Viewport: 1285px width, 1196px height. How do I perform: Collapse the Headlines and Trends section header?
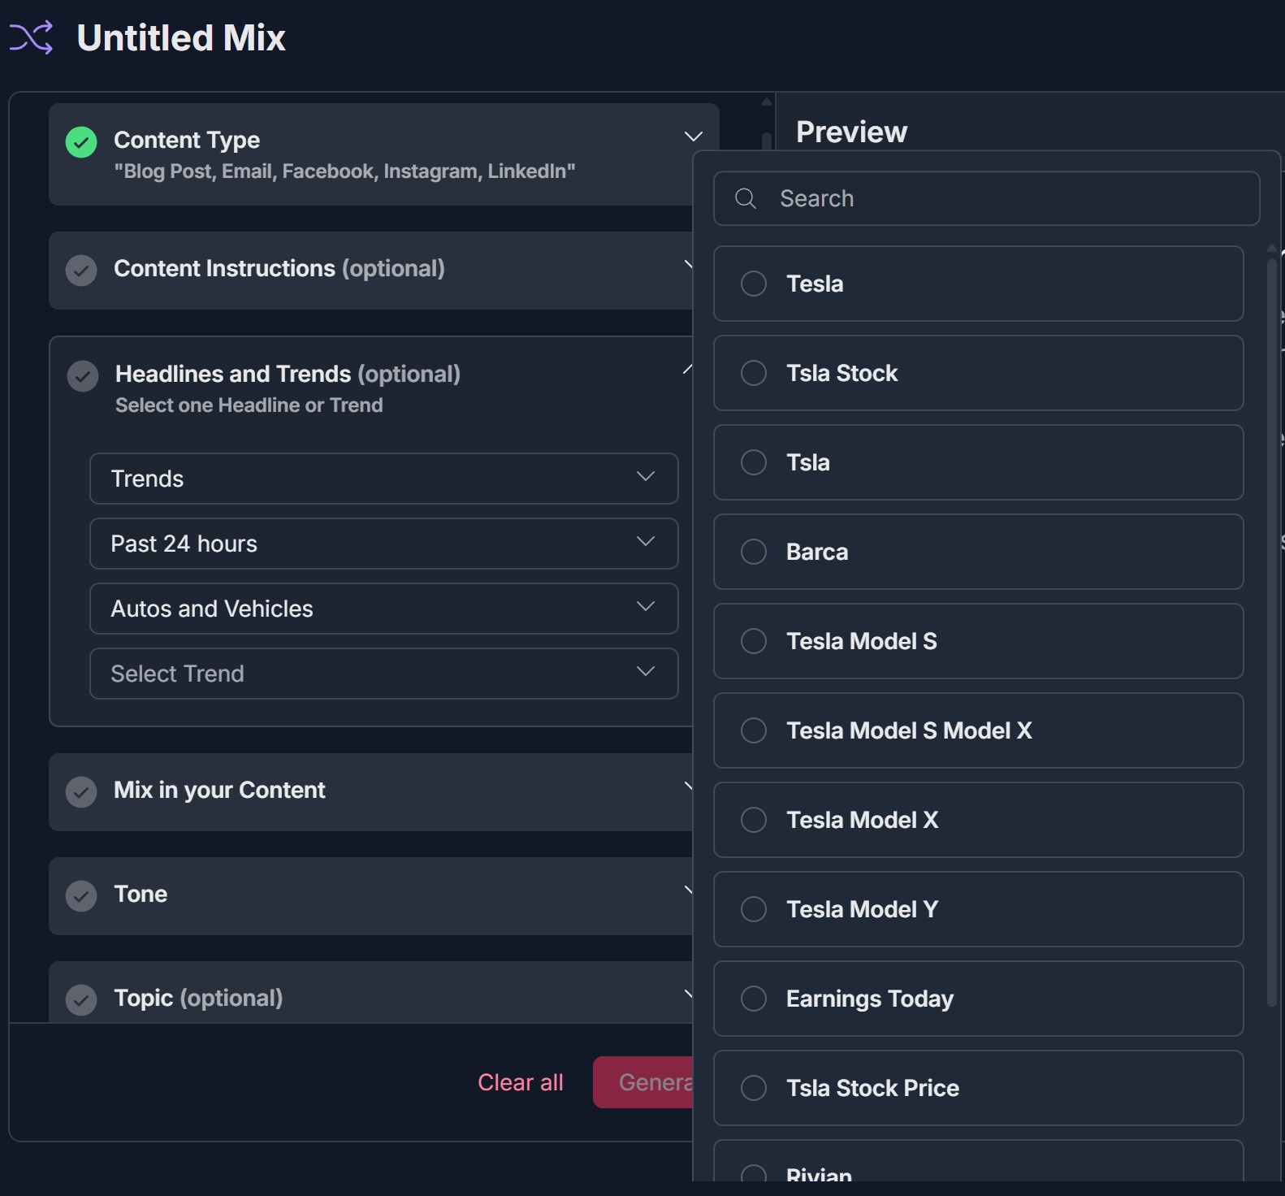click(370, 388)
